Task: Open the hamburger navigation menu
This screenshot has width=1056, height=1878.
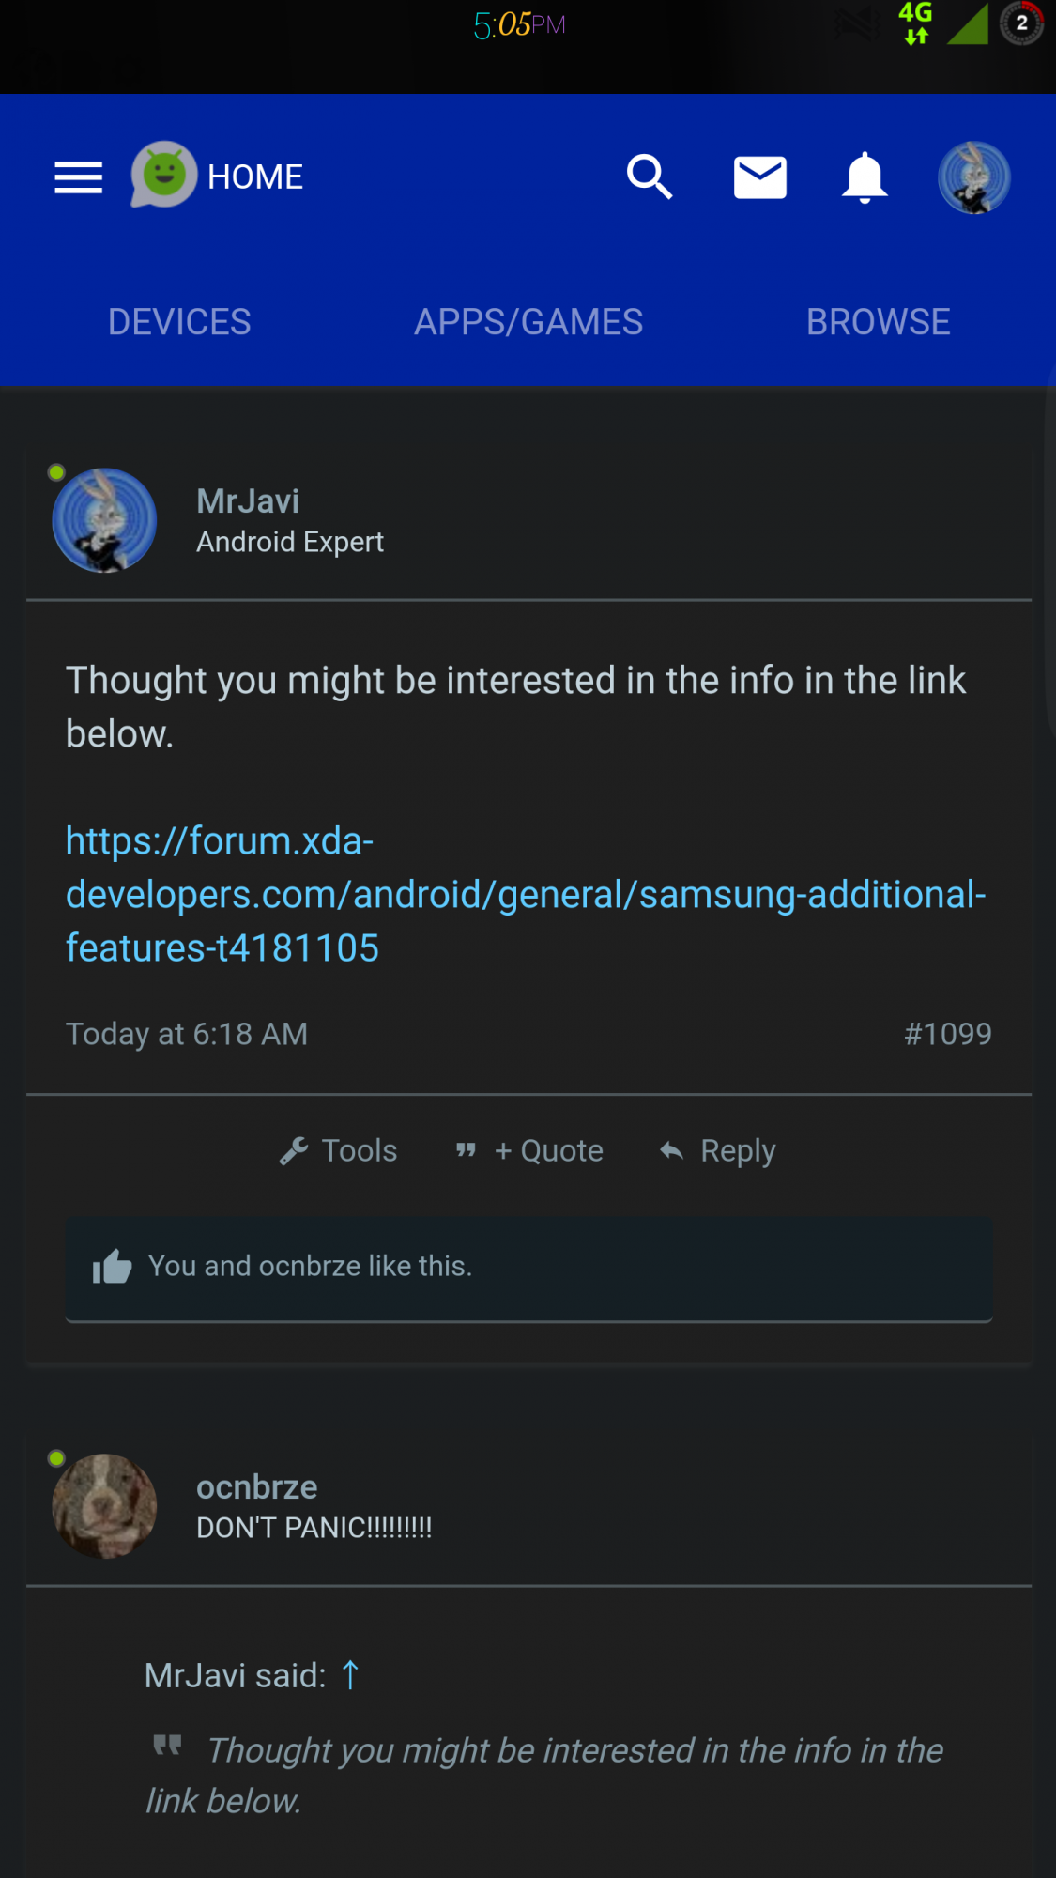Action: (x=78, y=177)
